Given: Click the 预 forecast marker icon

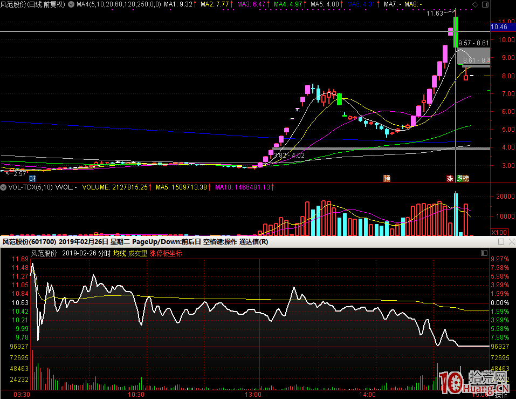Looking at the screenshot, I should (387, 178).
